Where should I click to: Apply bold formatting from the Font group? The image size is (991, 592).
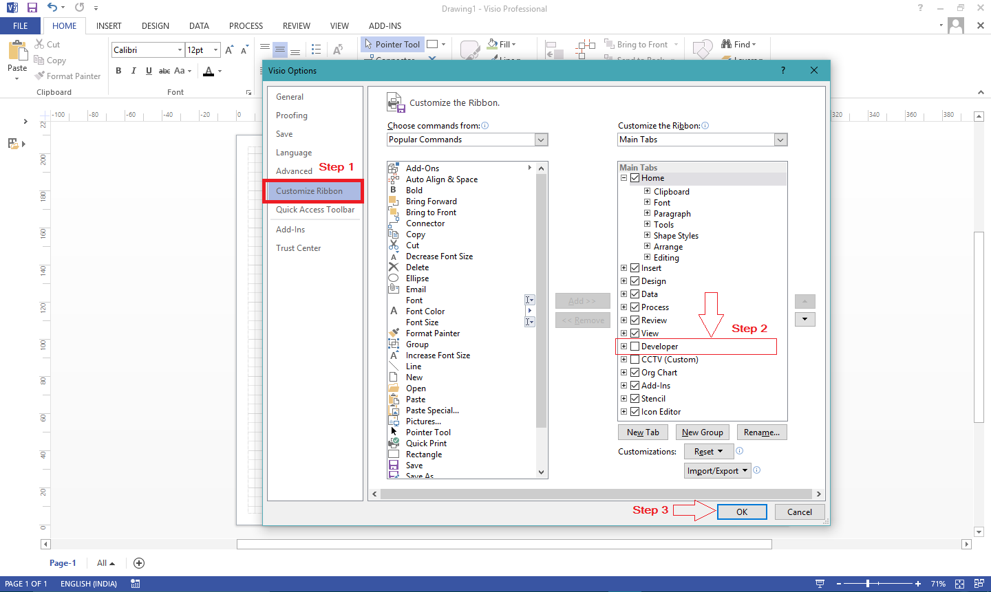coord(118,70)
